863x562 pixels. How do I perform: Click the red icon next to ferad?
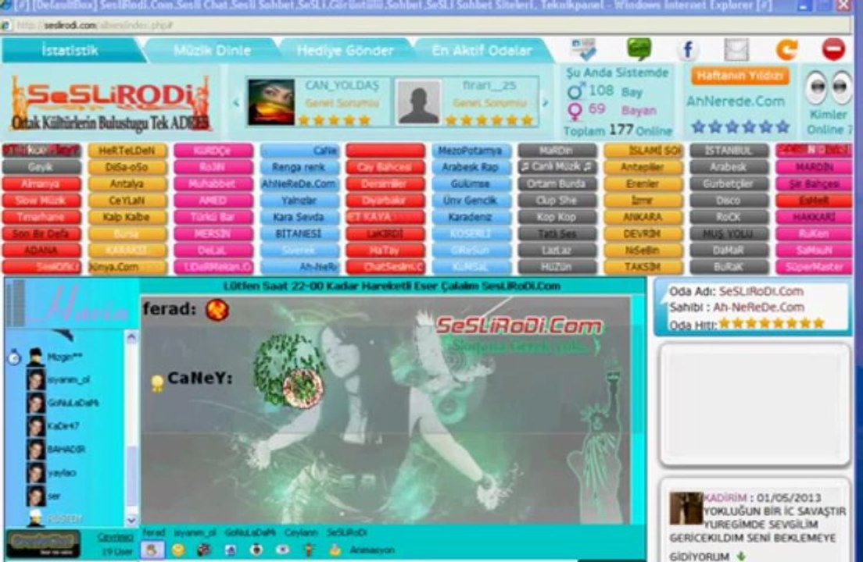217,311
